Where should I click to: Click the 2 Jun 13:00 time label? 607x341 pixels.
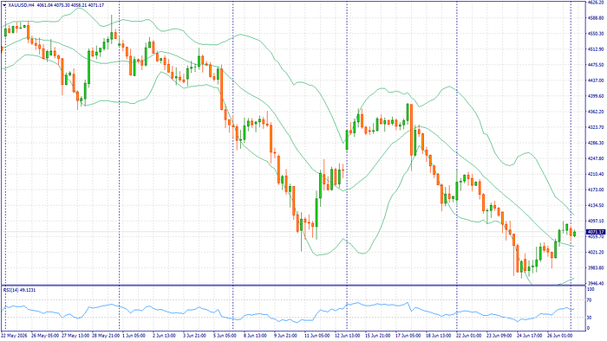pyautogui.click(x=164, y=336)
